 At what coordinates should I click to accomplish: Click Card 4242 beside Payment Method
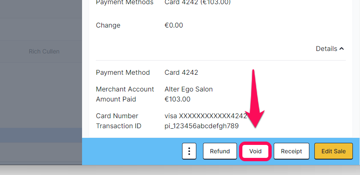tap(181, 72)
